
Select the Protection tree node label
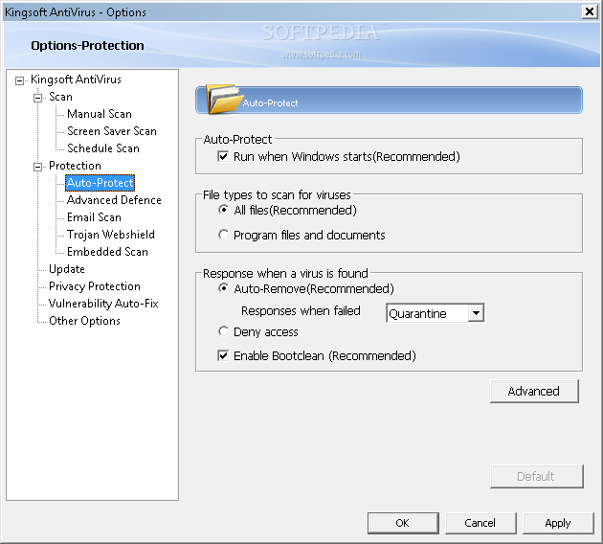[x=75, y=166]
